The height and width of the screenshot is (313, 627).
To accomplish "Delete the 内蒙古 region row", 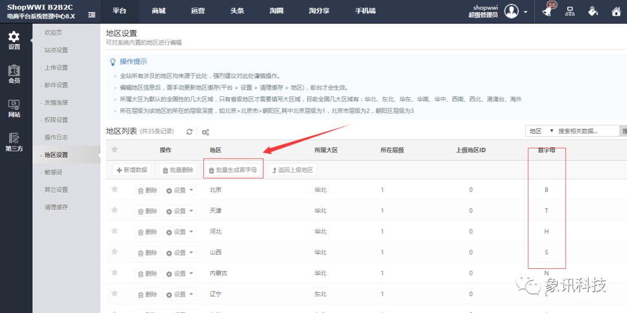I will click(x=147, y=274).
